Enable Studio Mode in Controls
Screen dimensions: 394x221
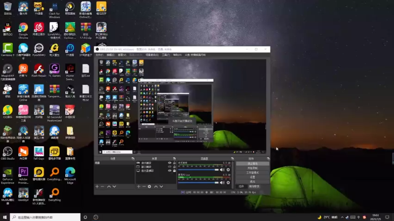point(252,173)
